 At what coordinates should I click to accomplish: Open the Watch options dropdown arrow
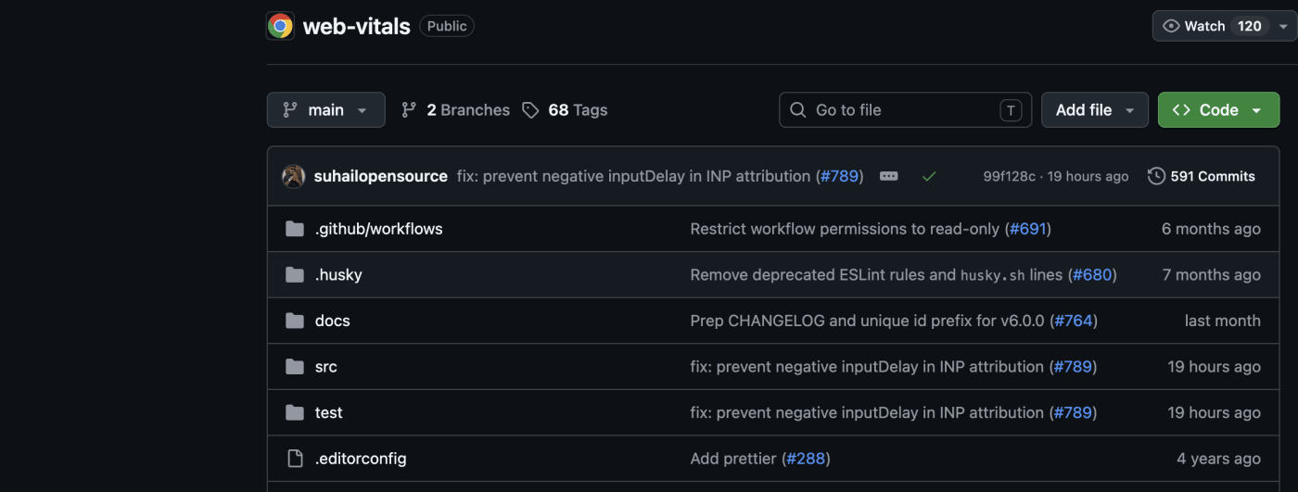(1283, 26)
